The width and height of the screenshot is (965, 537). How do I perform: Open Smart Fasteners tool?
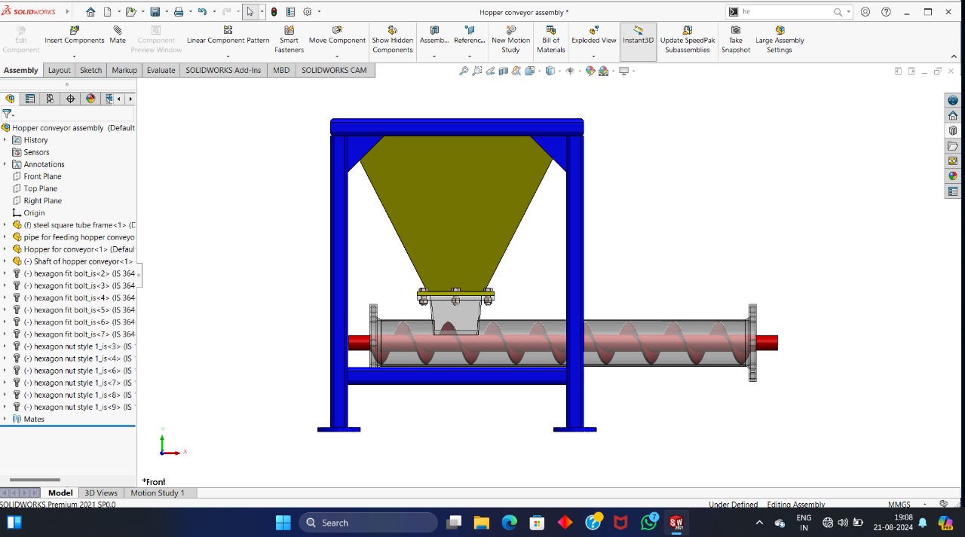289,31
